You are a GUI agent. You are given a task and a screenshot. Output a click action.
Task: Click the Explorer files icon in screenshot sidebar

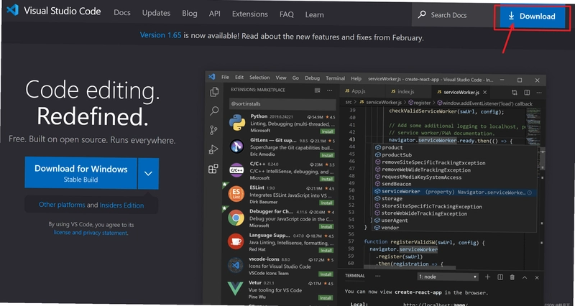[214, 92]
